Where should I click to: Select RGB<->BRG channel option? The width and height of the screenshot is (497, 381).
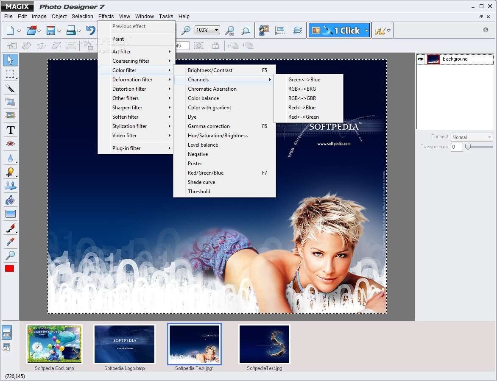click(308, 89)
